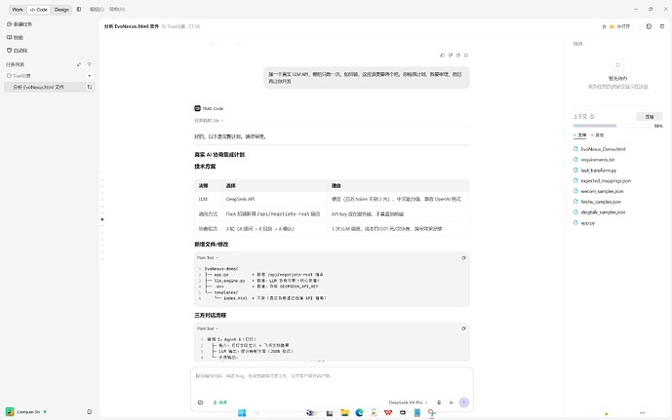This screenshot has height=420, width=672.
Task: Switch to the other tab in the context panel
Action: [x=598, y=135]
